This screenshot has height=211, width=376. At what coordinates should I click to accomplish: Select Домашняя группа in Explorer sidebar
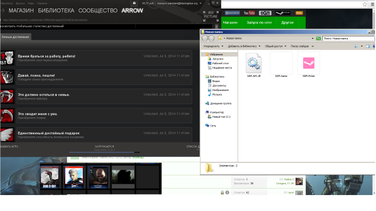coord(219,103)
